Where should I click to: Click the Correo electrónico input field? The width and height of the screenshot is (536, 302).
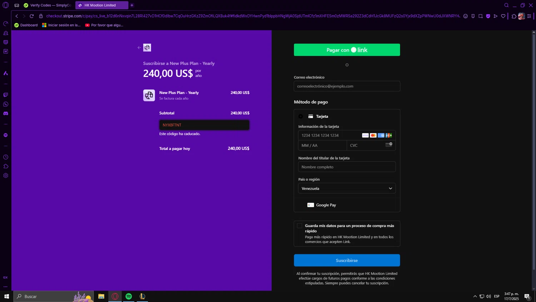347,86
